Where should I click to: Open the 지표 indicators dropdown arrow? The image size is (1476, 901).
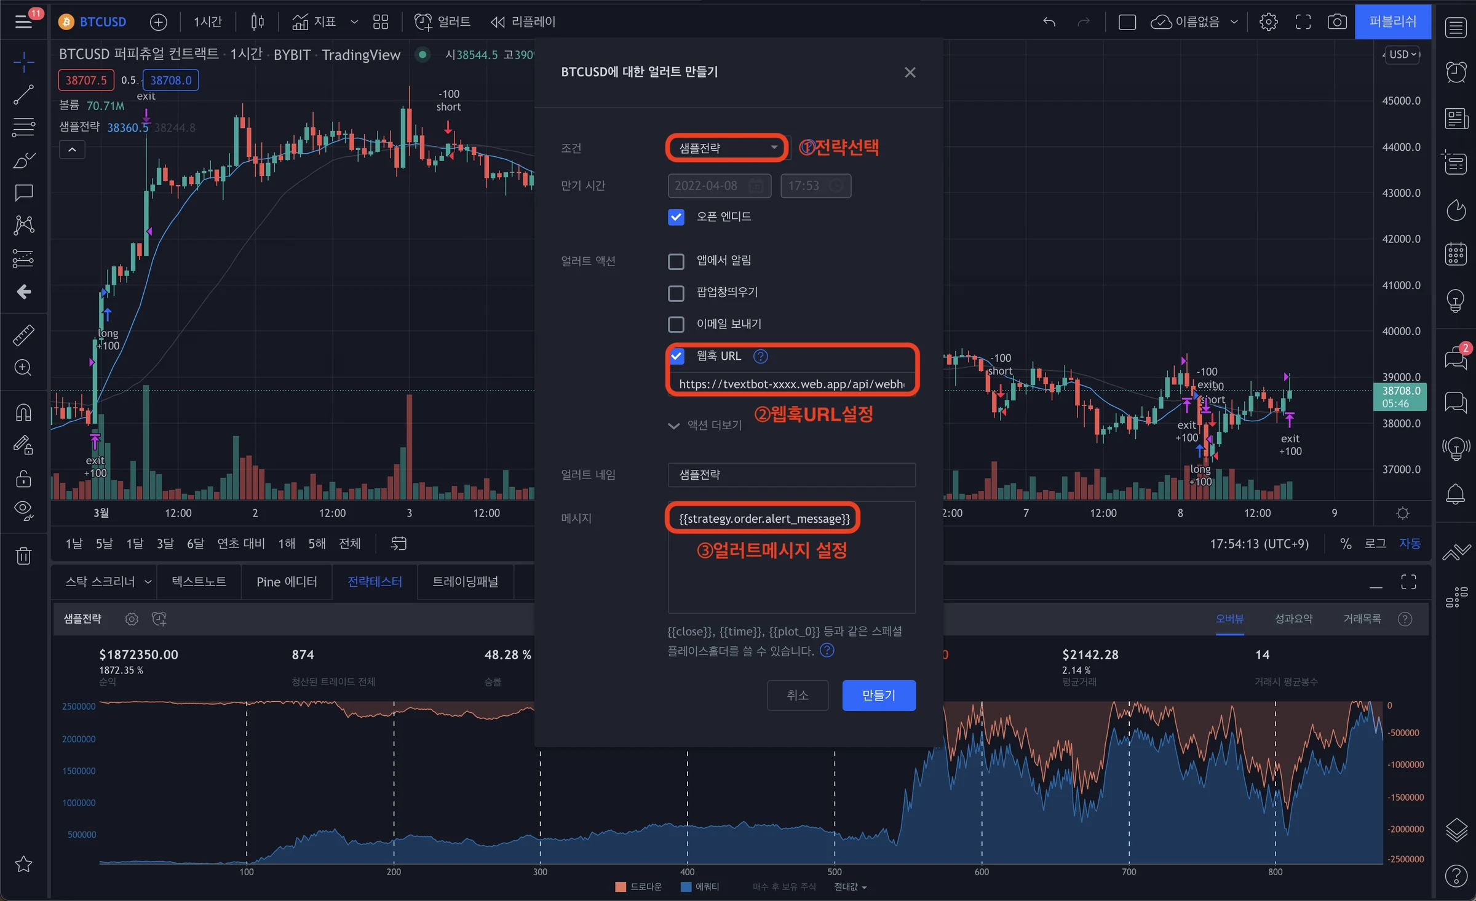[x=354, y=22]
